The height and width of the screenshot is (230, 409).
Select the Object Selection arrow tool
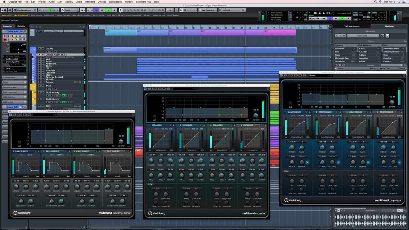121,11
